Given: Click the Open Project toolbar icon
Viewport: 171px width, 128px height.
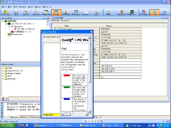Looking at the screenshot, I should (6, 12).
